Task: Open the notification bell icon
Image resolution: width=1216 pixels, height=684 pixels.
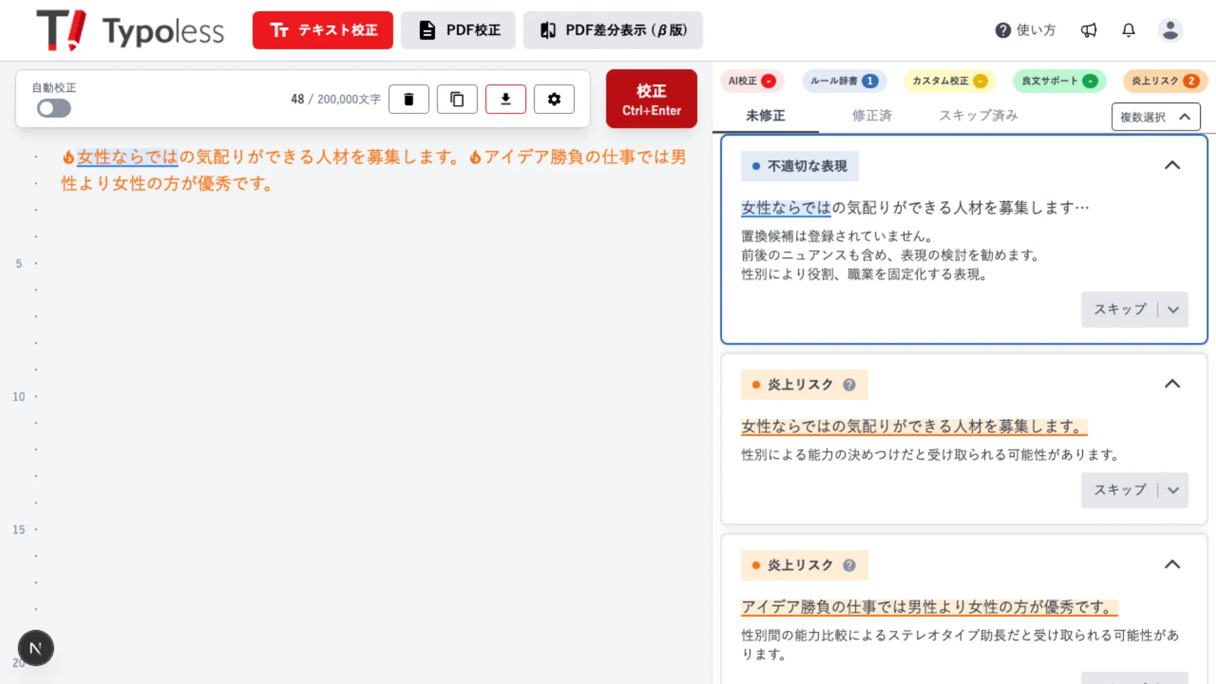Action: [1129, 30]
